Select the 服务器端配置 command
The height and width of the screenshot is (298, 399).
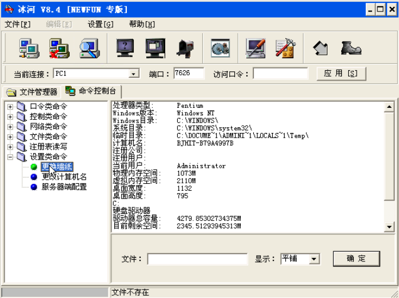[64, 187]
